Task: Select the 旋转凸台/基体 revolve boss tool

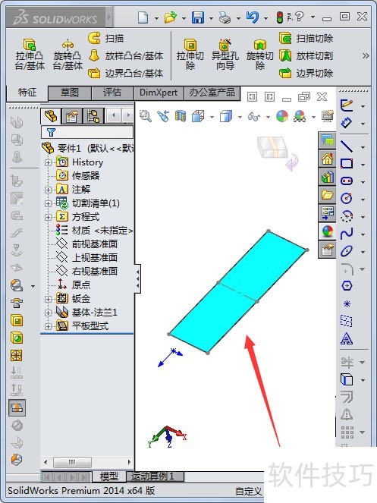Action: pos(68,55)
